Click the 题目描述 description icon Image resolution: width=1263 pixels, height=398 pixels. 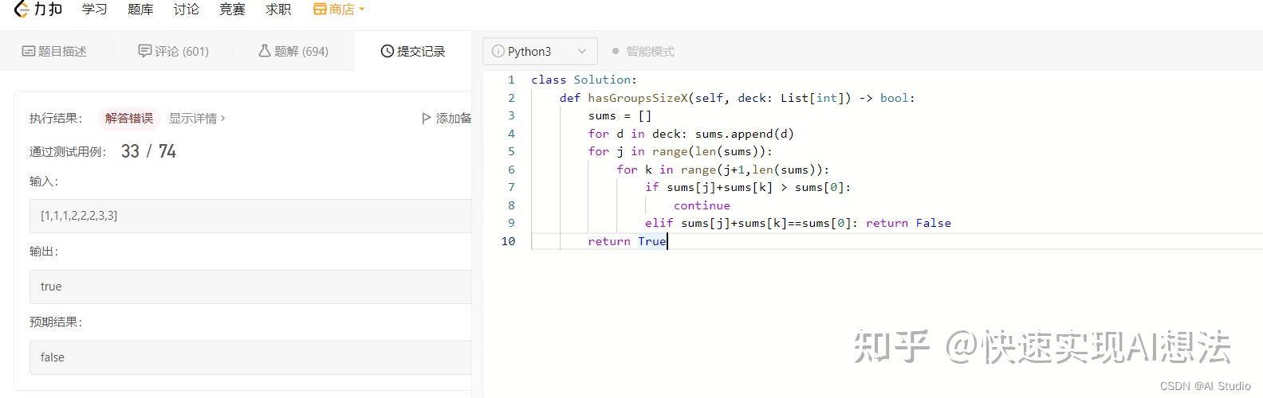tap(29, 51)
